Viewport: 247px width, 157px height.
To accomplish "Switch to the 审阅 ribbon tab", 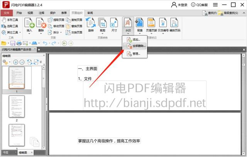I will pos(90,13).
